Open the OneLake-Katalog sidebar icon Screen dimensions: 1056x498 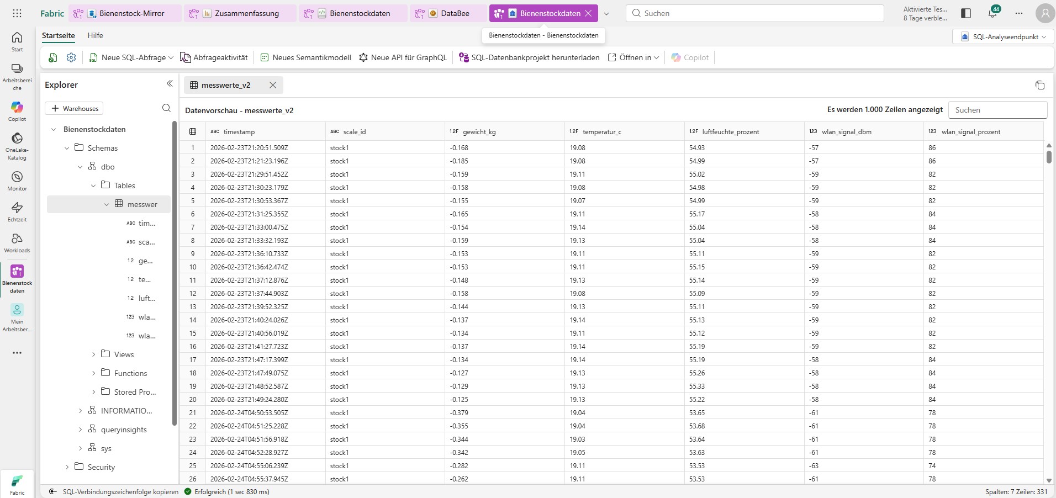[17, 145]
